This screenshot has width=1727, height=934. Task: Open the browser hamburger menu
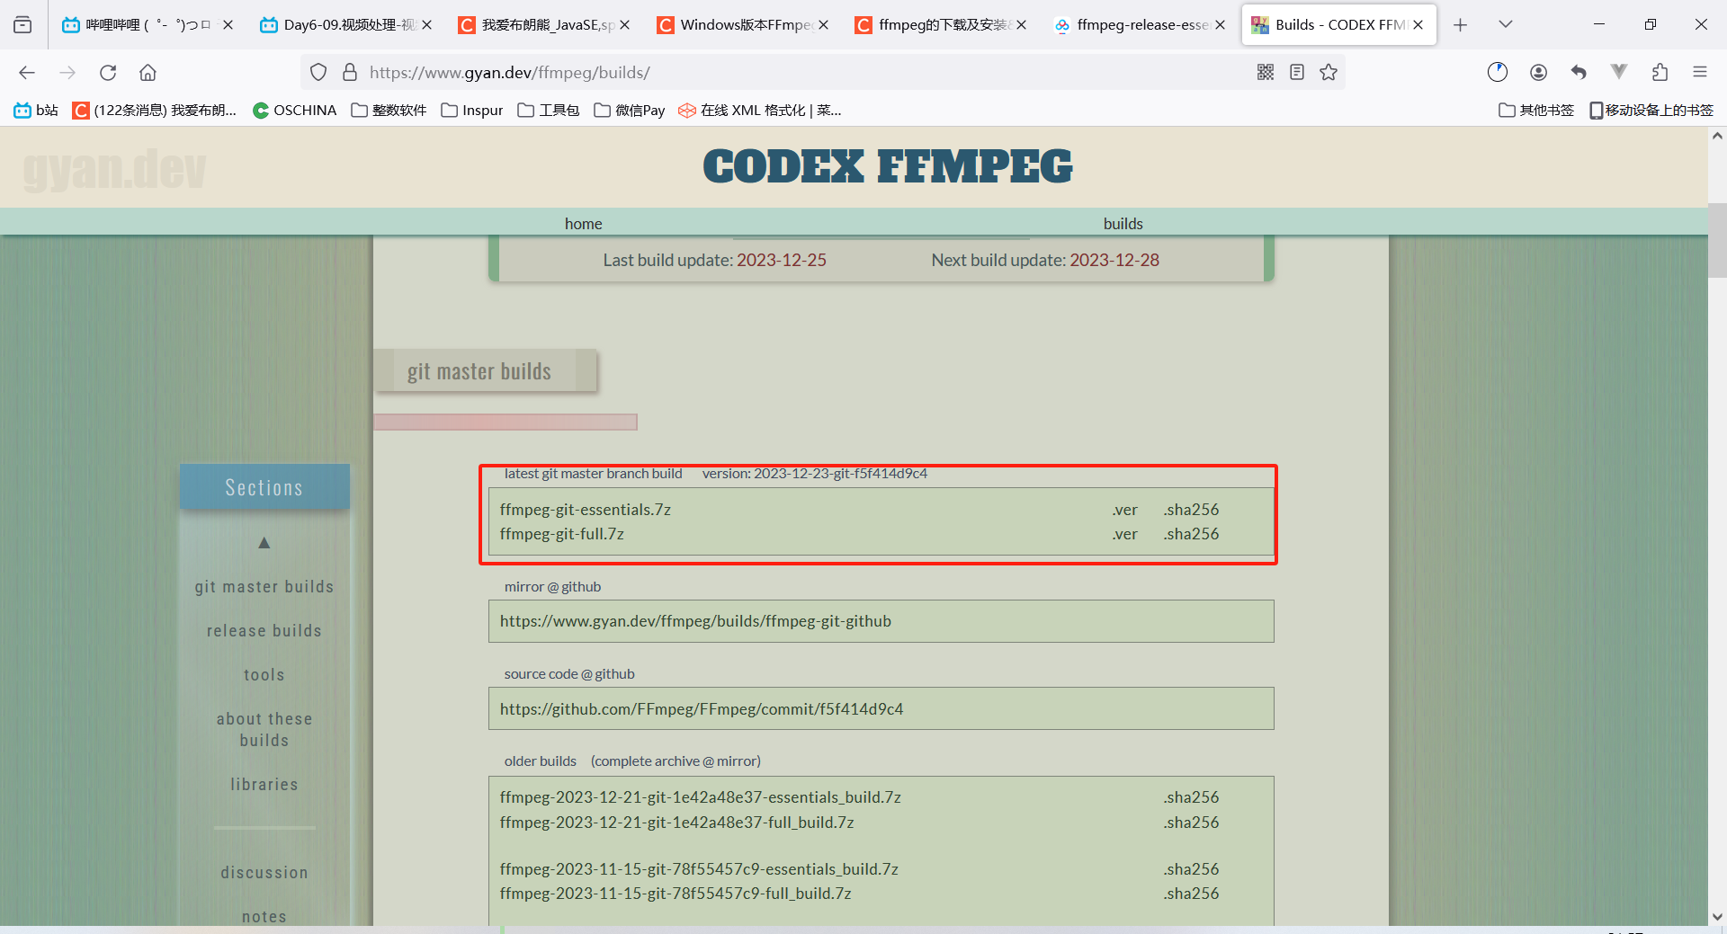1700,73
